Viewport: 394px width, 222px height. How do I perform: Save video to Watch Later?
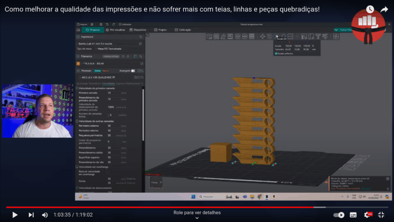coord(370,9)
